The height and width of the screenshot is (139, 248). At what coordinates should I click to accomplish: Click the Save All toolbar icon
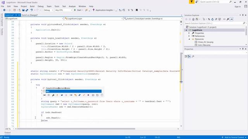tap(27, 10)
